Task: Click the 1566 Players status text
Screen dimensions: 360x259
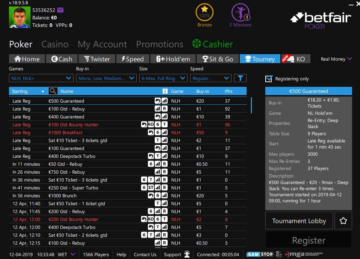Action: pos(96,254)
